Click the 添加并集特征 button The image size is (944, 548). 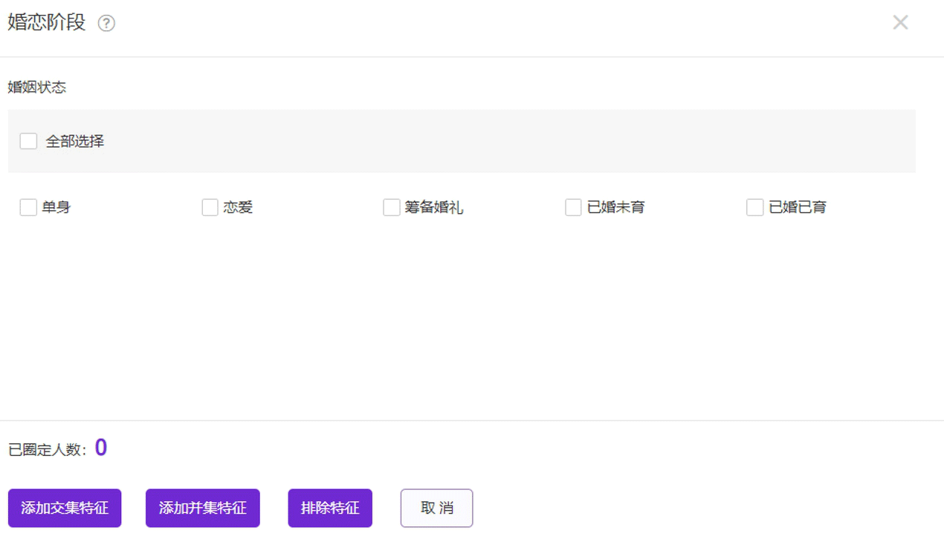pos(202,508)
